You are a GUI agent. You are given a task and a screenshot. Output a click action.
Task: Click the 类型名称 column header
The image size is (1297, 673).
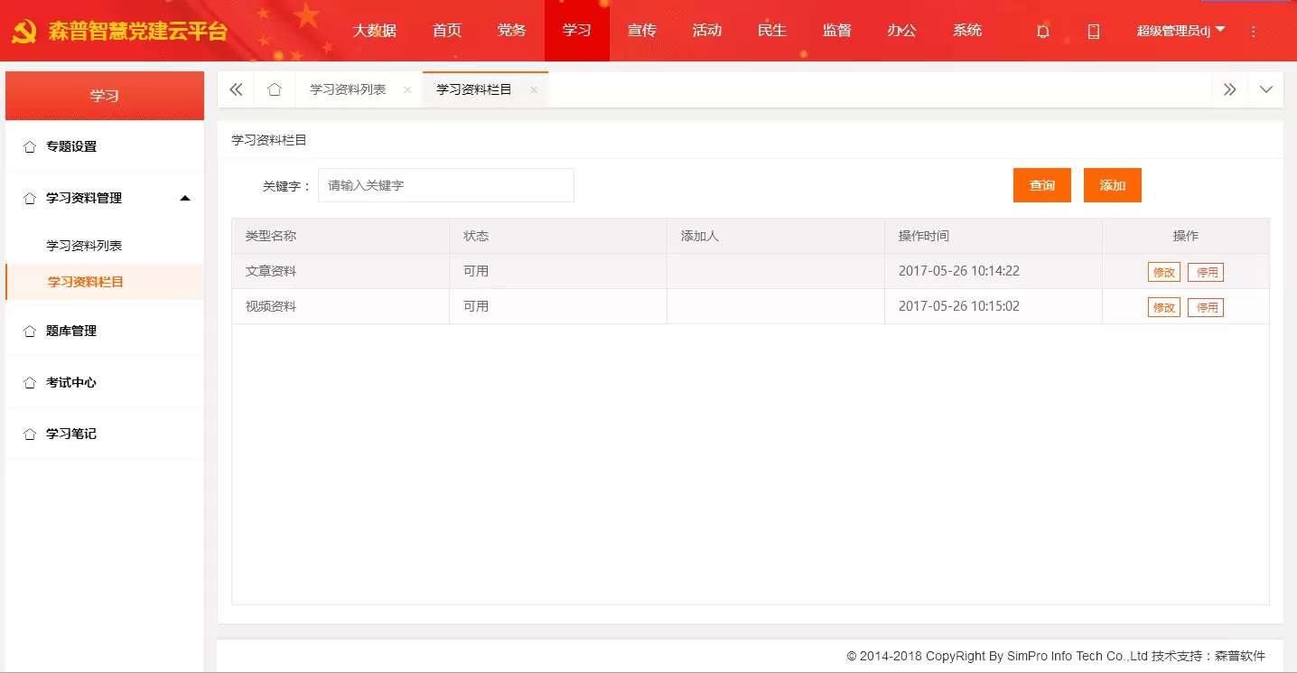341,236
